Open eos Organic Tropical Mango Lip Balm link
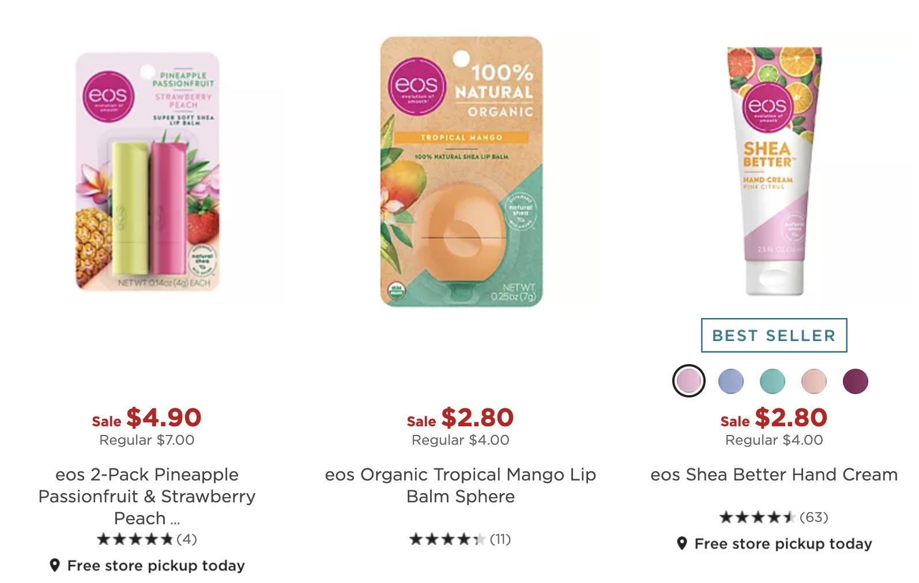919x583 pixels. tap(461, 485)
